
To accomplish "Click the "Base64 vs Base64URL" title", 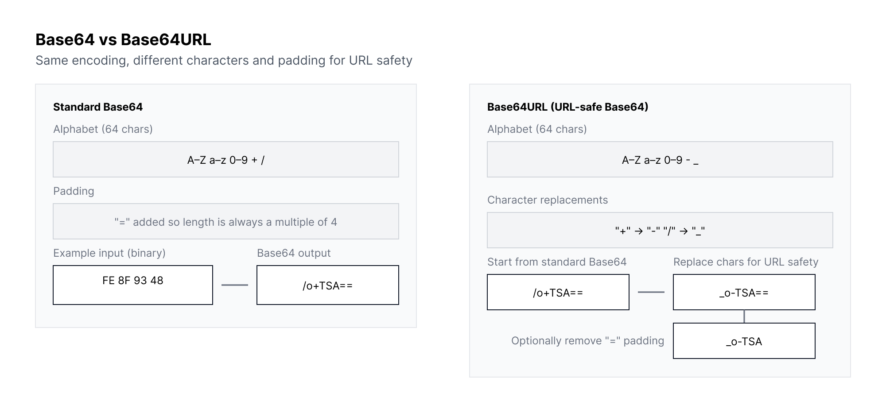I will (x=123, y=40).
